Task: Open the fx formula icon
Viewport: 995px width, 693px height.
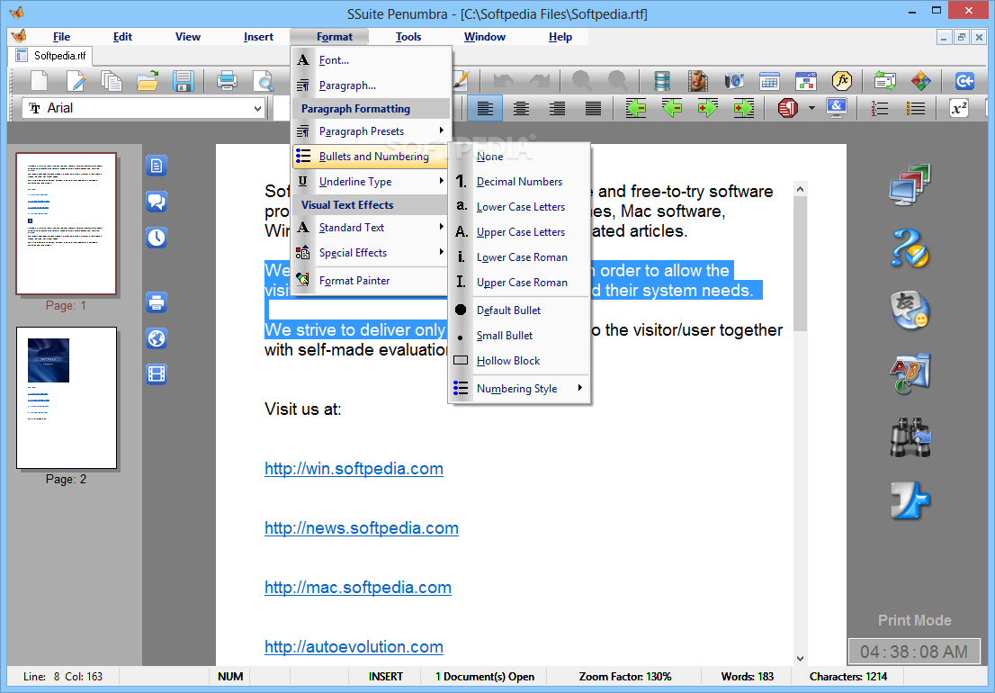Action: [x=841, y=81]
